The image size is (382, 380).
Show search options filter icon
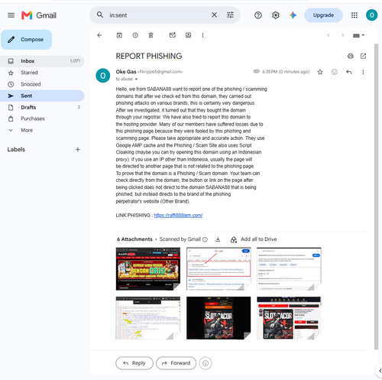pyautogui.click(x=230, y=15)
